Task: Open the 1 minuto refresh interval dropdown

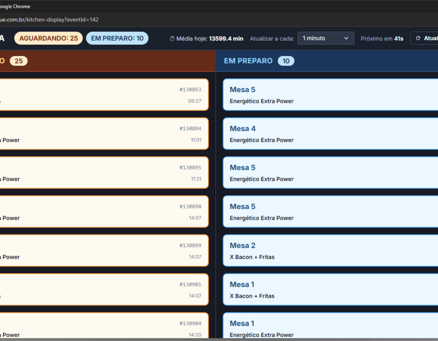Action: 326,38
